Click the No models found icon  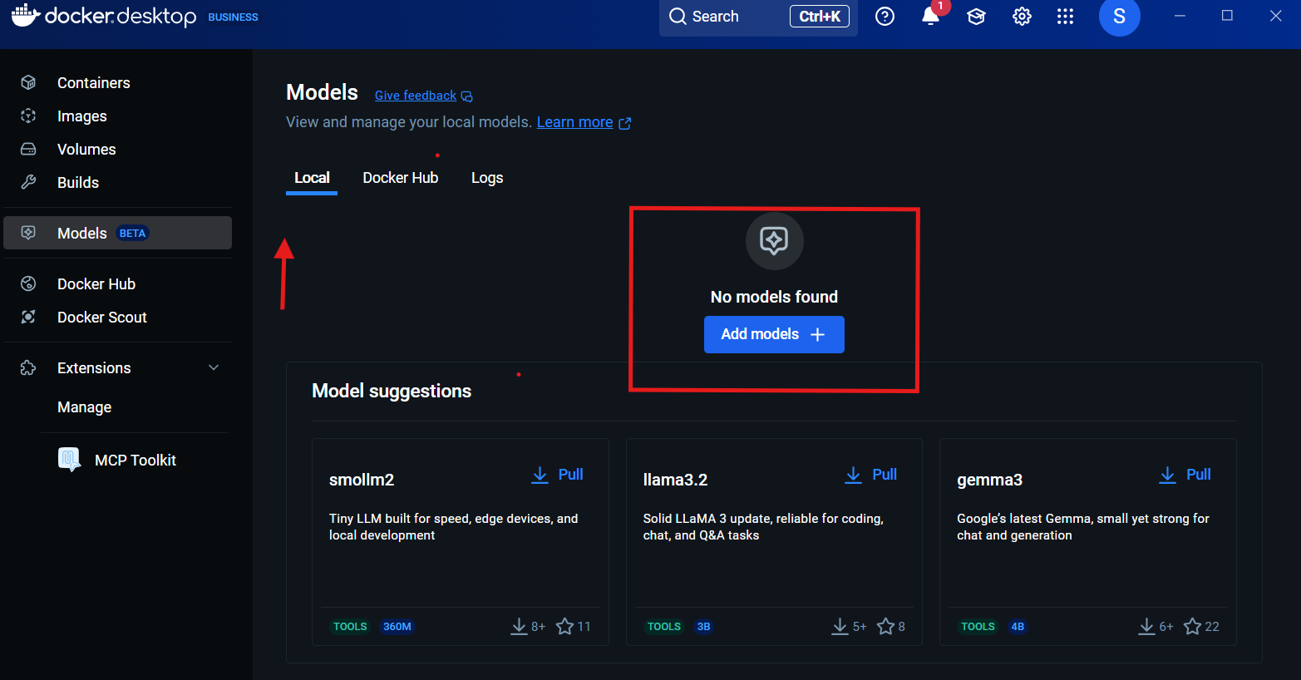tap(774, 241)
